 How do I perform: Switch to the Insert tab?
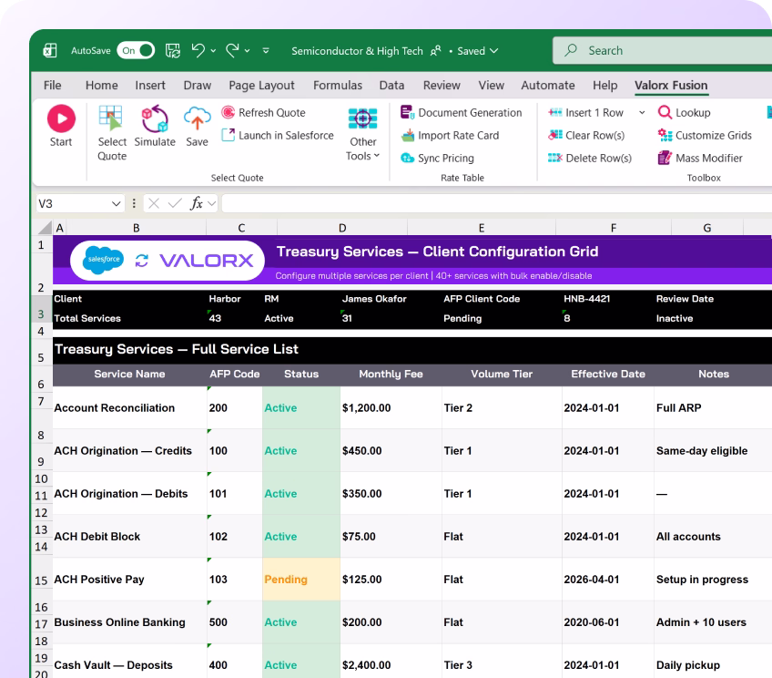pyautogui.click(x=150, y=86)
